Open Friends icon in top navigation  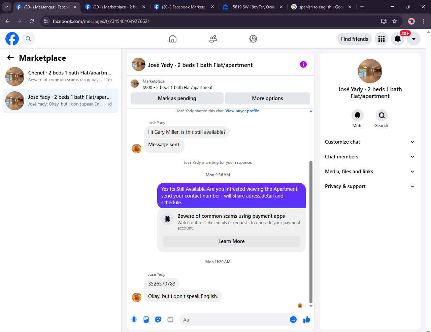(213, 39)
